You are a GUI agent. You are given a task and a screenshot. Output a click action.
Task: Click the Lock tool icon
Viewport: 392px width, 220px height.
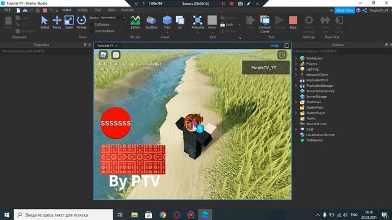(x=222, y=24)
